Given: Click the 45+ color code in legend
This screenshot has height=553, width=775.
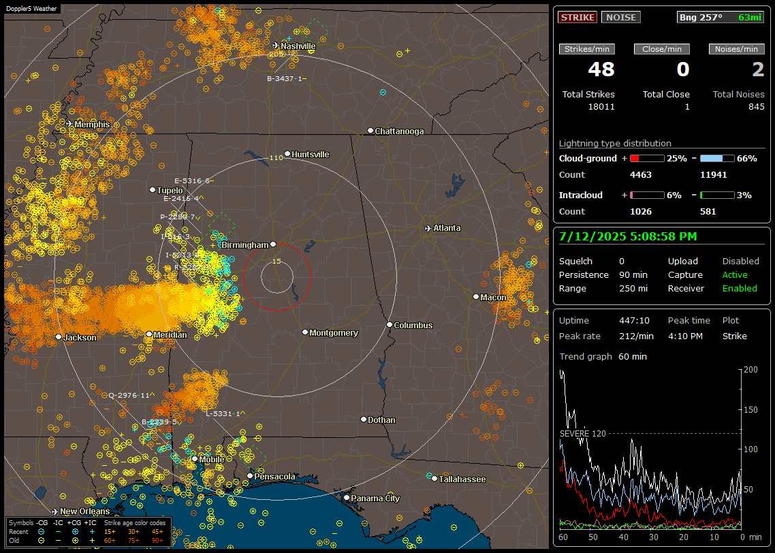Looking at the screenshot, I should (x=157, y=532).
